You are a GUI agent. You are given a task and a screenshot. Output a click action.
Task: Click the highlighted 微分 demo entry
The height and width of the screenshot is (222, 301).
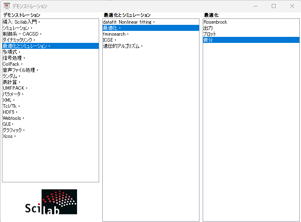click(208, 40)
